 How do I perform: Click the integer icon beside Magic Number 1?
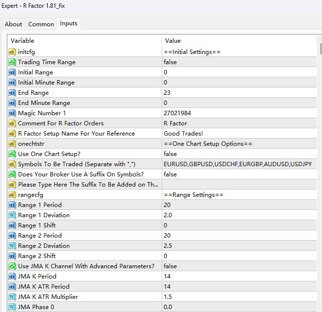click(12, 113)
